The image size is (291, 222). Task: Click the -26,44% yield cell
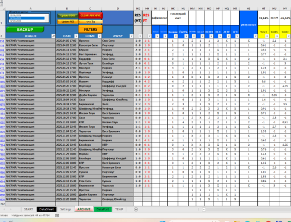pos(285,18)
